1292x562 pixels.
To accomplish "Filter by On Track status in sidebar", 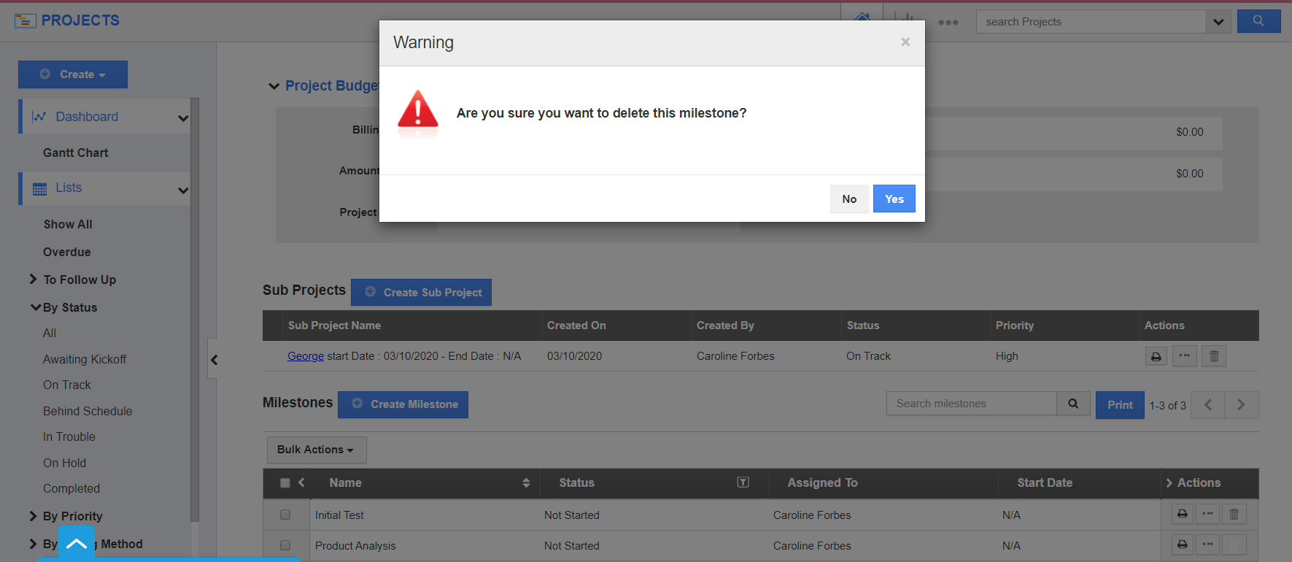I will coord(67,385).
